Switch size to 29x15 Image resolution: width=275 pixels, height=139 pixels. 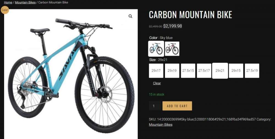(236, 71)
